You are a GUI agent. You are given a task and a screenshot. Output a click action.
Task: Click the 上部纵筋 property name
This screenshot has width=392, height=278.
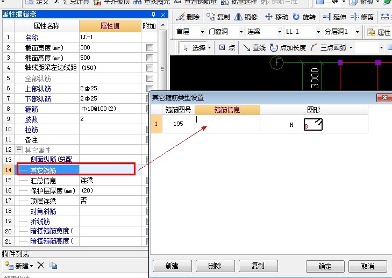38,89
